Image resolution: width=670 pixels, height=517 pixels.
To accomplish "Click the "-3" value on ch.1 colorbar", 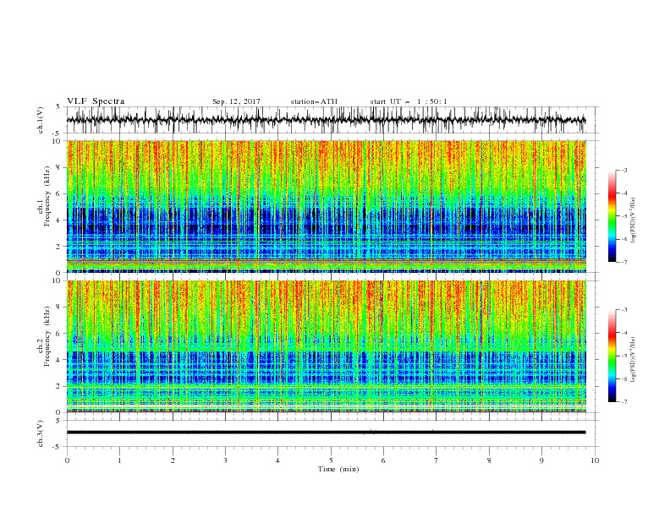I will tap(623, 170).
